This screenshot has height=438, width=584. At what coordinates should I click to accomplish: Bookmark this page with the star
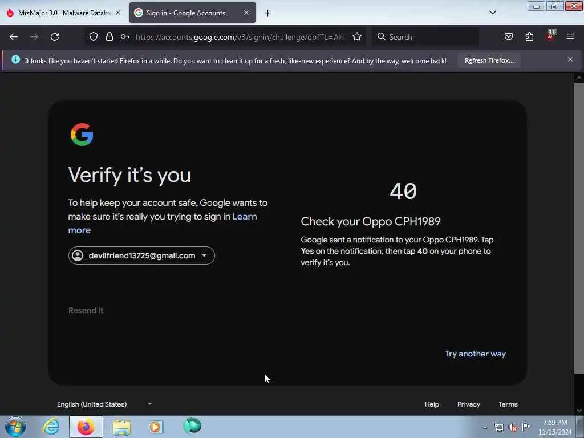tap(357, 37)
